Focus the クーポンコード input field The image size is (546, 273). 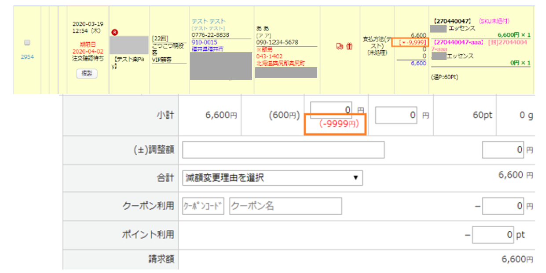click(203, 206)
